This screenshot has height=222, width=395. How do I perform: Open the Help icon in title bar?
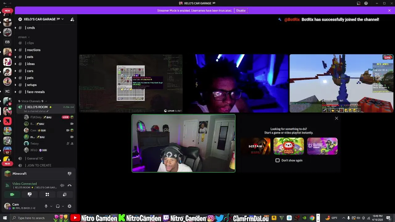(x=366, y=3)
